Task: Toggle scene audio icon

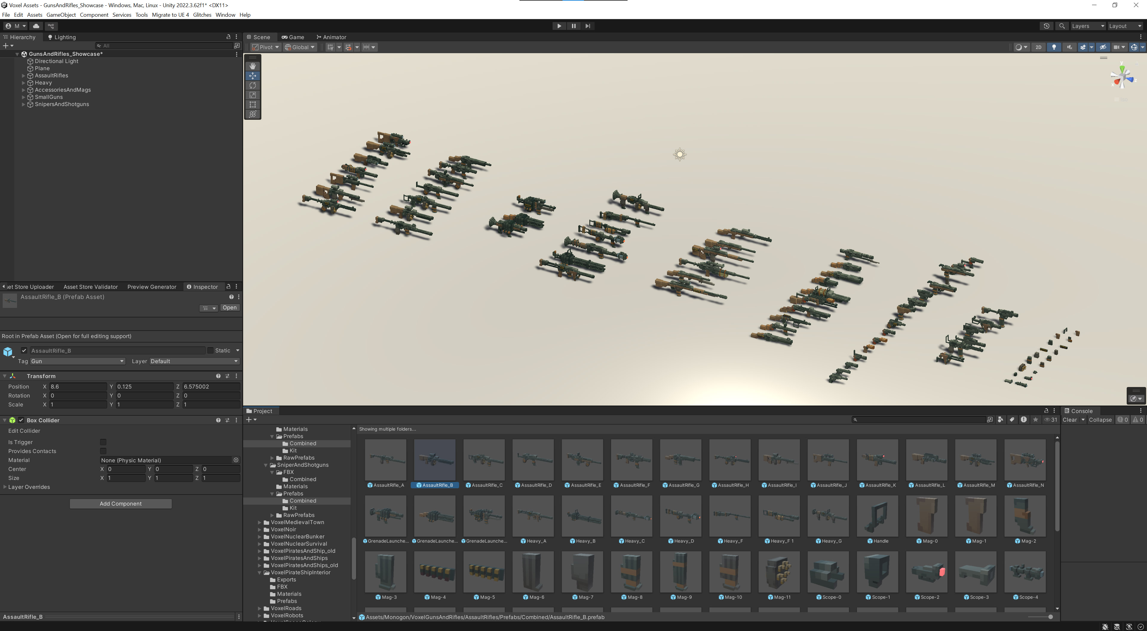Action: pos(1069,47)
